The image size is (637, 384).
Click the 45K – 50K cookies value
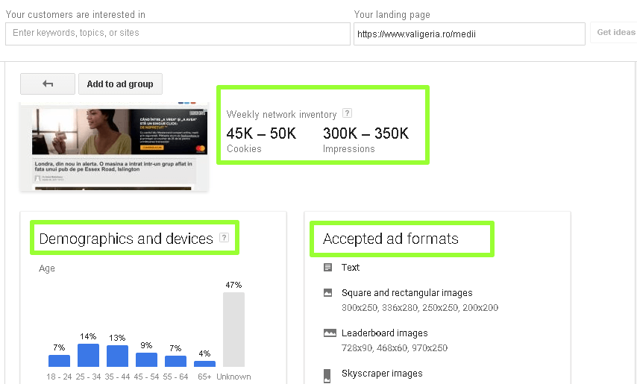261,133
